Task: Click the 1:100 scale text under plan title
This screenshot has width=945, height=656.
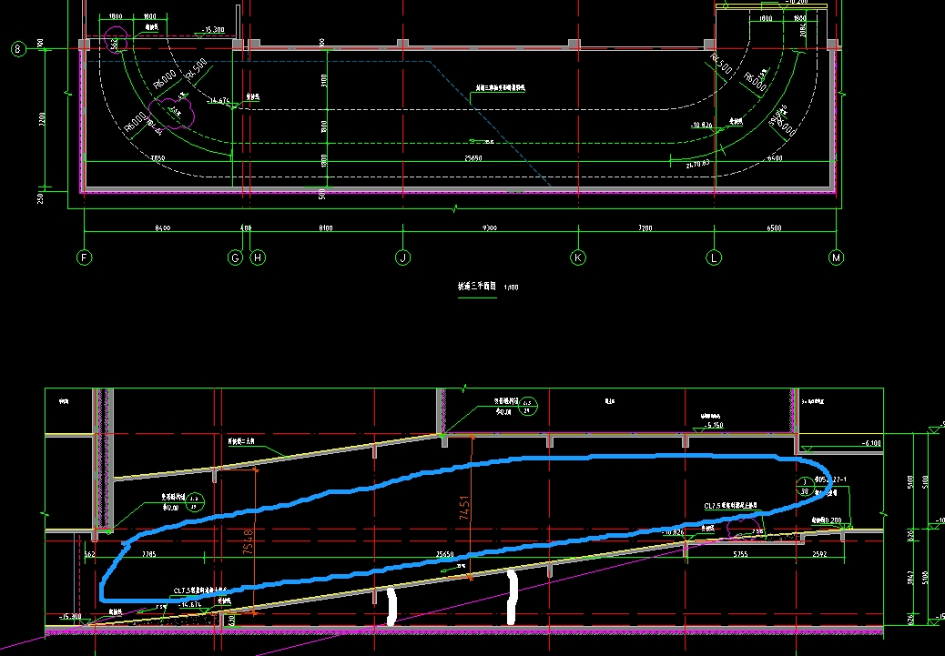Action: tap(510, 288)
